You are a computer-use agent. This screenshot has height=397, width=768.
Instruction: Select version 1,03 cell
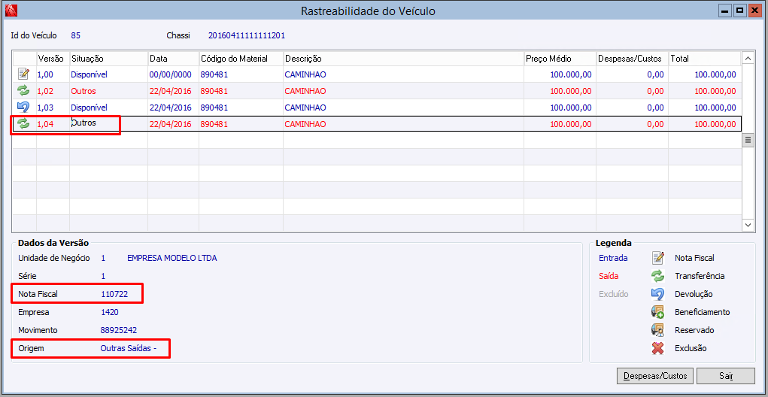tap(53, 108)
